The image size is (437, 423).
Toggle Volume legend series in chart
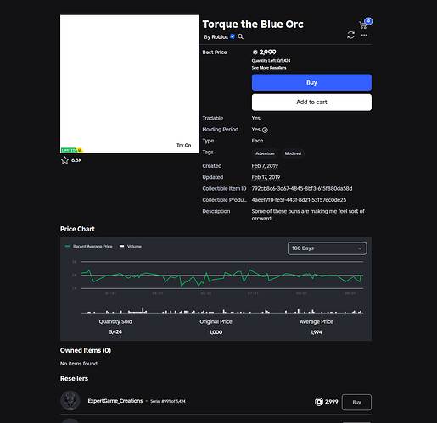click(131, 247)
